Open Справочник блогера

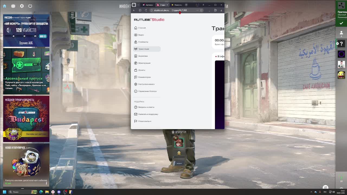[x=147, y=91]
